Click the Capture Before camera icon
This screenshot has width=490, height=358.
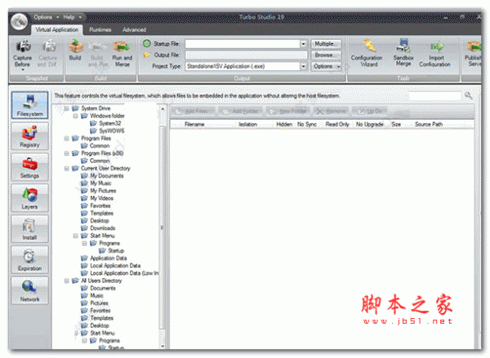click(x=23, y=46)
